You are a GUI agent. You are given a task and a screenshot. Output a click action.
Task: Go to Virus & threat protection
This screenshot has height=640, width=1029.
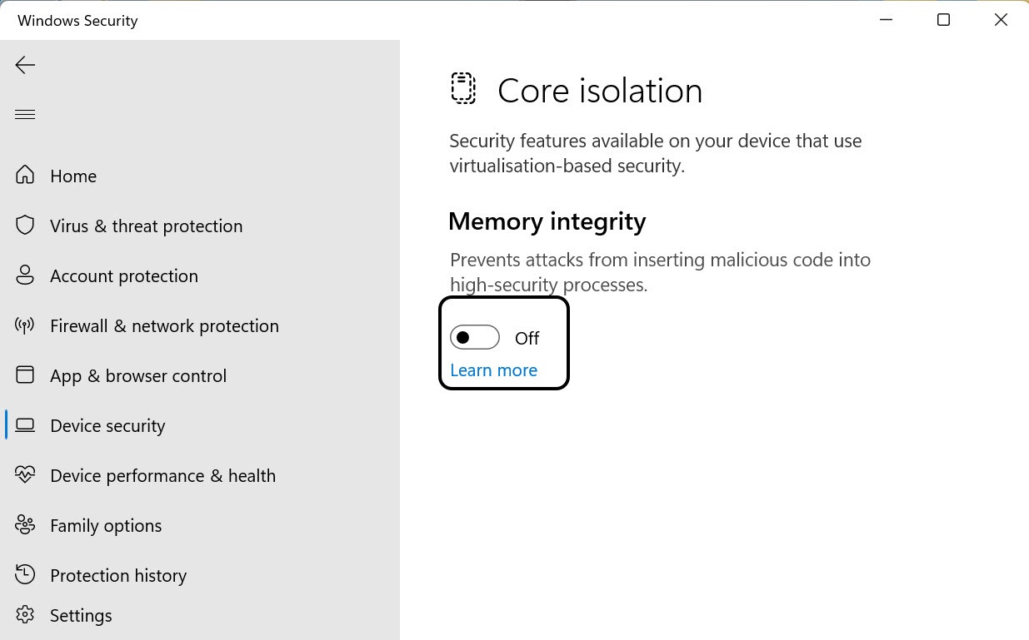pyautogui.click(x=146, y=226)
